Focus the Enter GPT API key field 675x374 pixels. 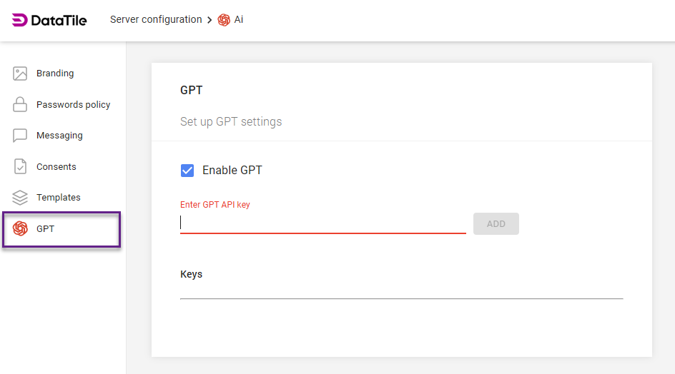(x=322, y=223)
